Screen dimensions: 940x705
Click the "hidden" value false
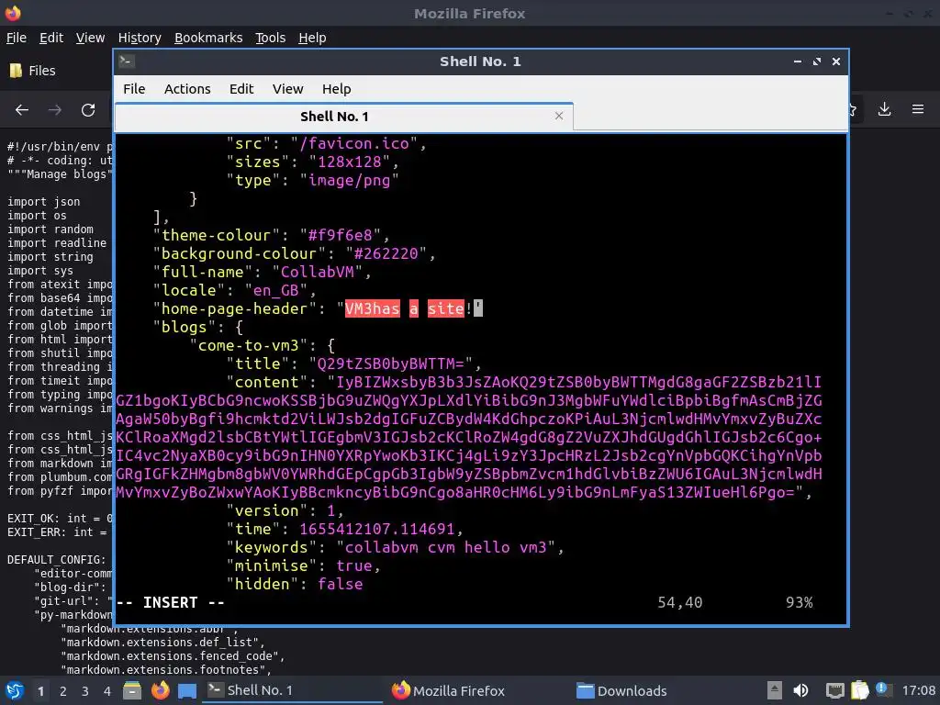pyautogui.click(x=340, y=585)
